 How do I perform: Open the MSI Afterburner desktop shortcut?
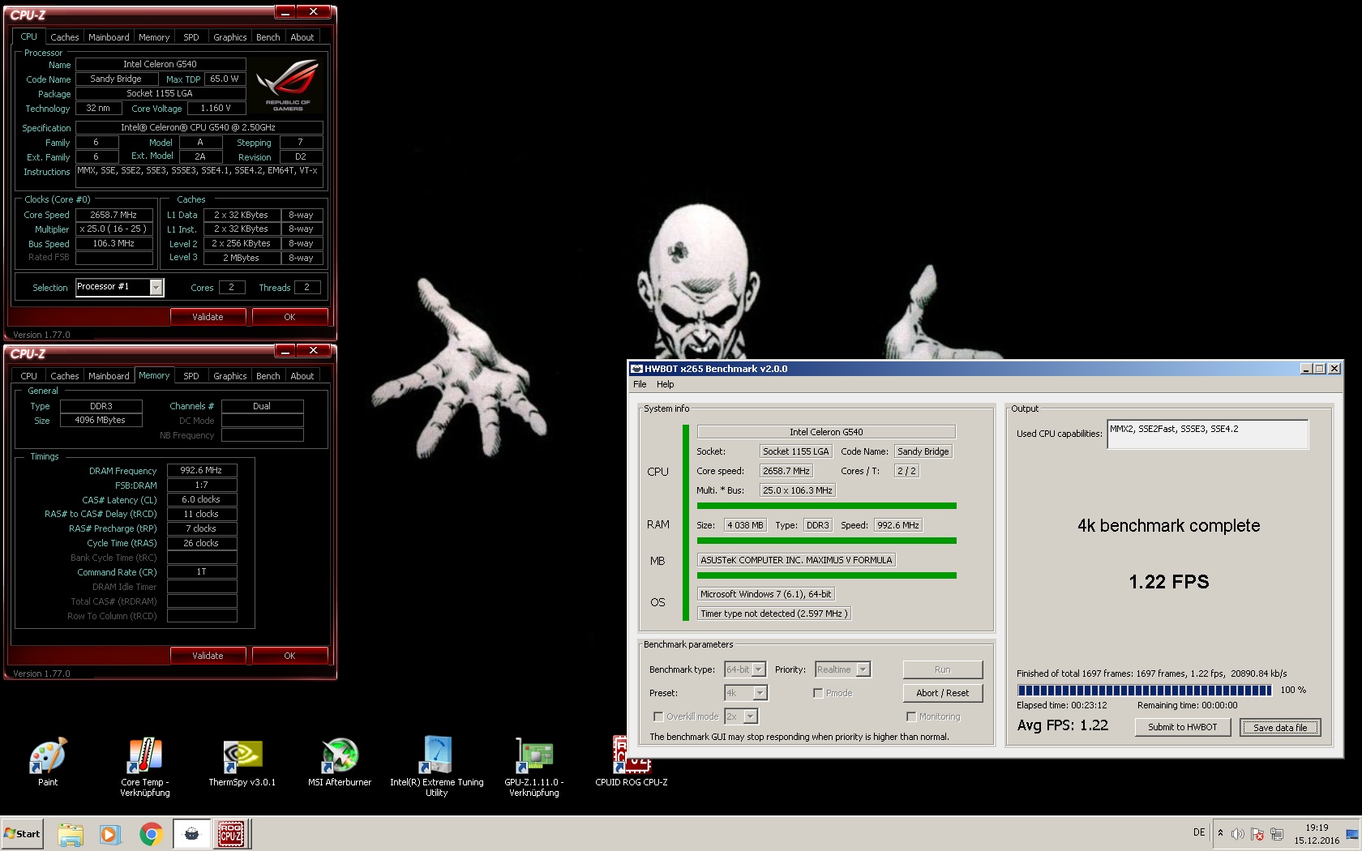pos(340,762)
